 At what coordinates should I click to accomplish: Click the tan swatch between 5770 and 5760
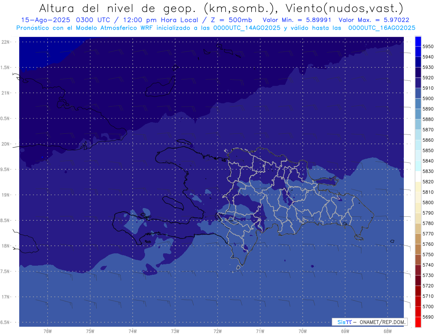click(x=418, y=239)
